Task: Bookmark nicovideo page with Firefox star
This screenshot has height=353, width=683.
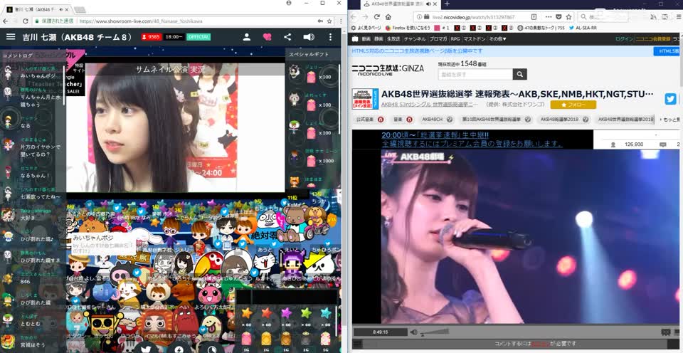Action: (568, 17)
